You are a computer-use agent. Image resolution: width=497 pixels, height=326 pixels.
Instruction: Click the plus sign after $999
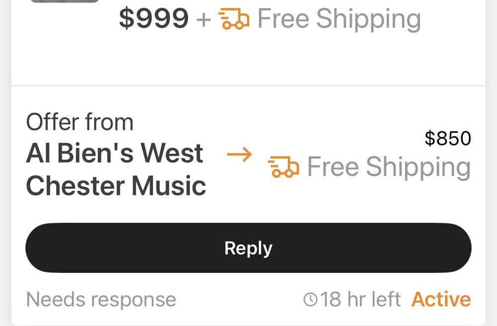pos(204,20)
